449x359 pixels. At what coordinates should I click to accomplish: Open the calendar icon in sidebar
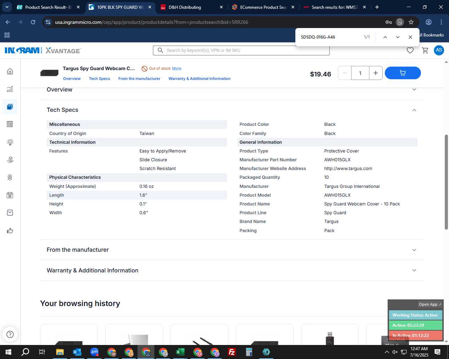click(10, 195)
